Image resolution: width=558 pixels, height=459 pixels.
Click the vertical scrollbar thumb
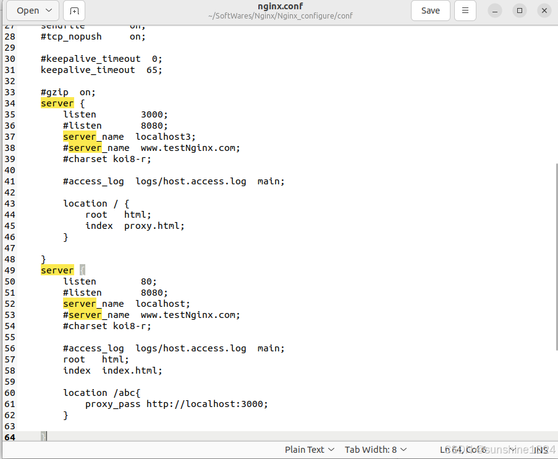coord(556,257)
